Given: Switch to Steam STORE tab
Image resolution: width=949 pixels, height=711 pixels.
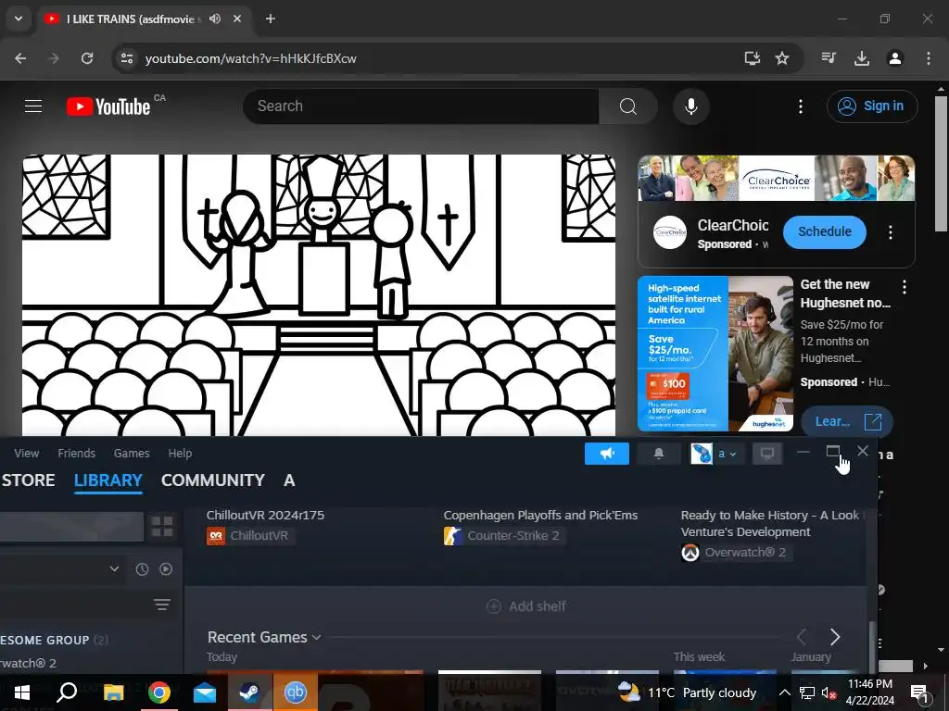Looking at the screenshot, I should [28, 480].
